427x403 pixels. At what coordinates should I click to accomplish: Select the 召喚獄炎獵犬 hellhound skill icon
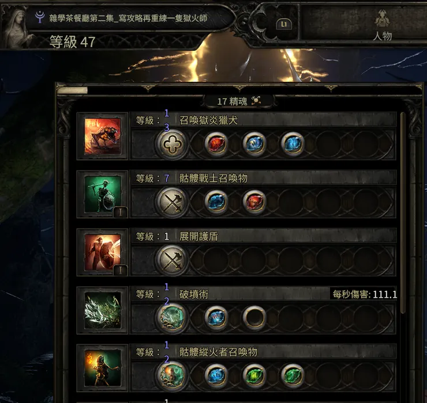pyautogui.click(x=103, y=136)
